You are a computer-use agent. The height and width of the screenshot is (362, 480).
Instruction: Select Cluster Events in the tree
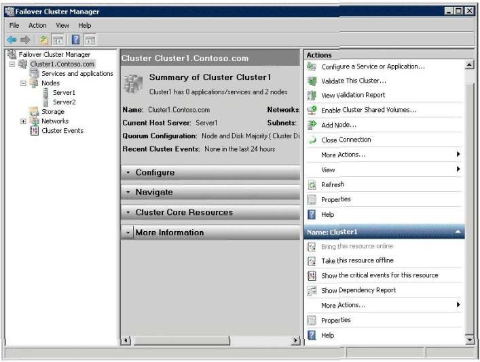pyautogui.click(x=62, y=131)
